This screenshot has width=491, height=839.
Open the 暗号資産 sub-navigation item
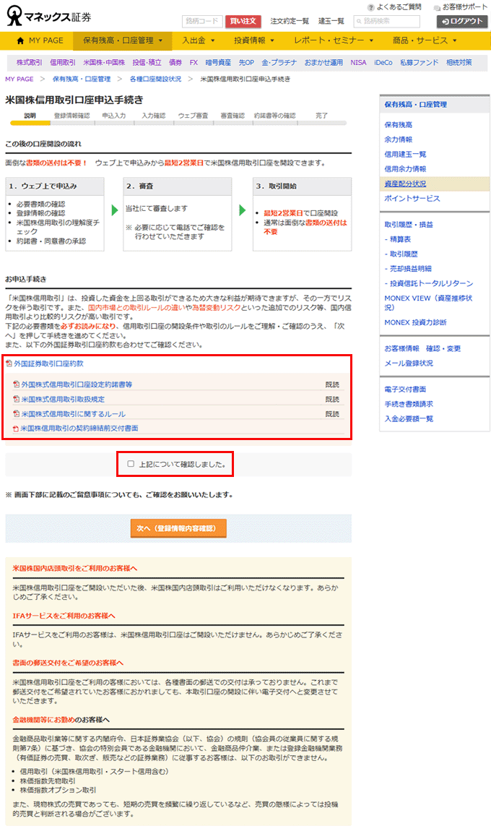218,63
